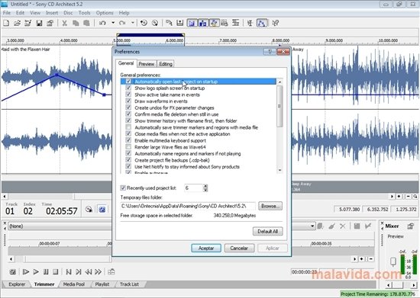The height and width of the screenshot is (298, 420).
Task: Click the X remove icon in Trimmer toolbar
Action: click(342, 226)
